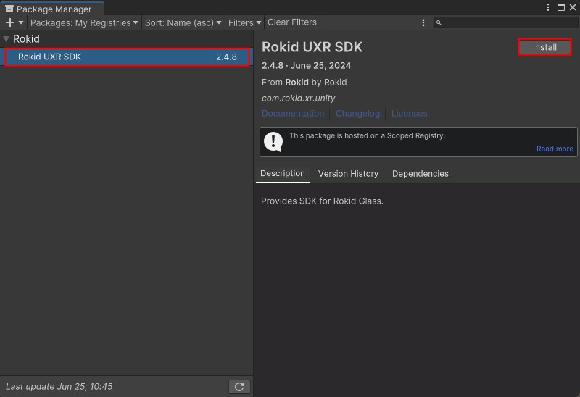Screen dimensions: 580x397
Task: Open the window kebab menu icon
Action: pyautogui.click(x=548, y=7)
